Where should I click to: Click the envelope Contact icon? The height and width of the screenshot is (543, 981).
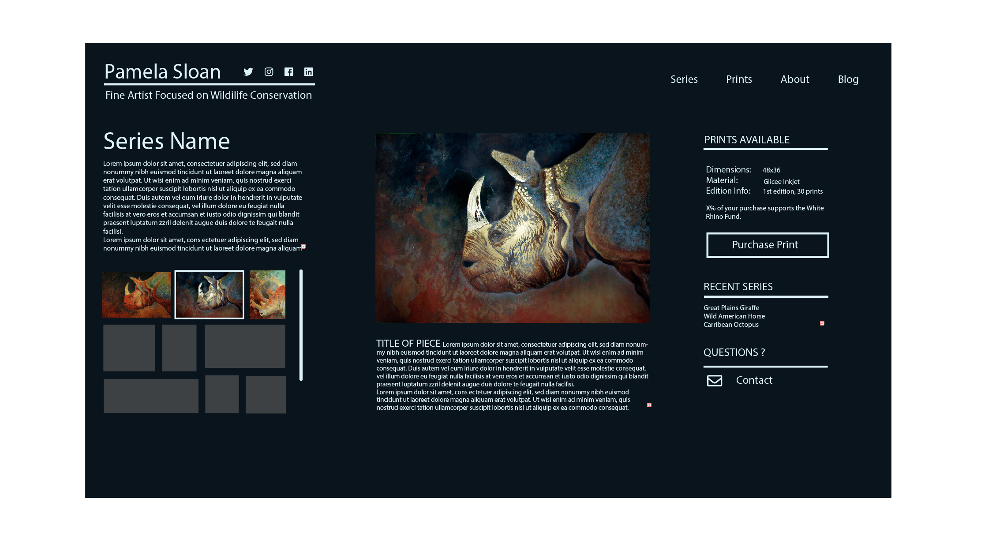click(715, 380)
